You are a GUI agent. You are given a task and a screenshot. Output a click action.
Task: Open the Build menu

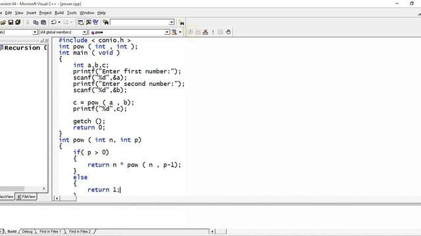(59, 13)
